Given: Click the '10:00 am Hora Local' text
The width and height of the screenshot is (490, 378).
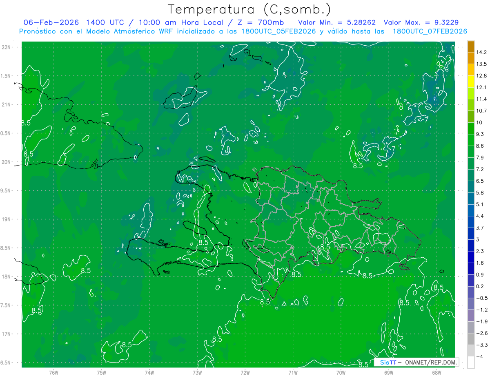Looking at the screenshot, I should tap(180, 22).
